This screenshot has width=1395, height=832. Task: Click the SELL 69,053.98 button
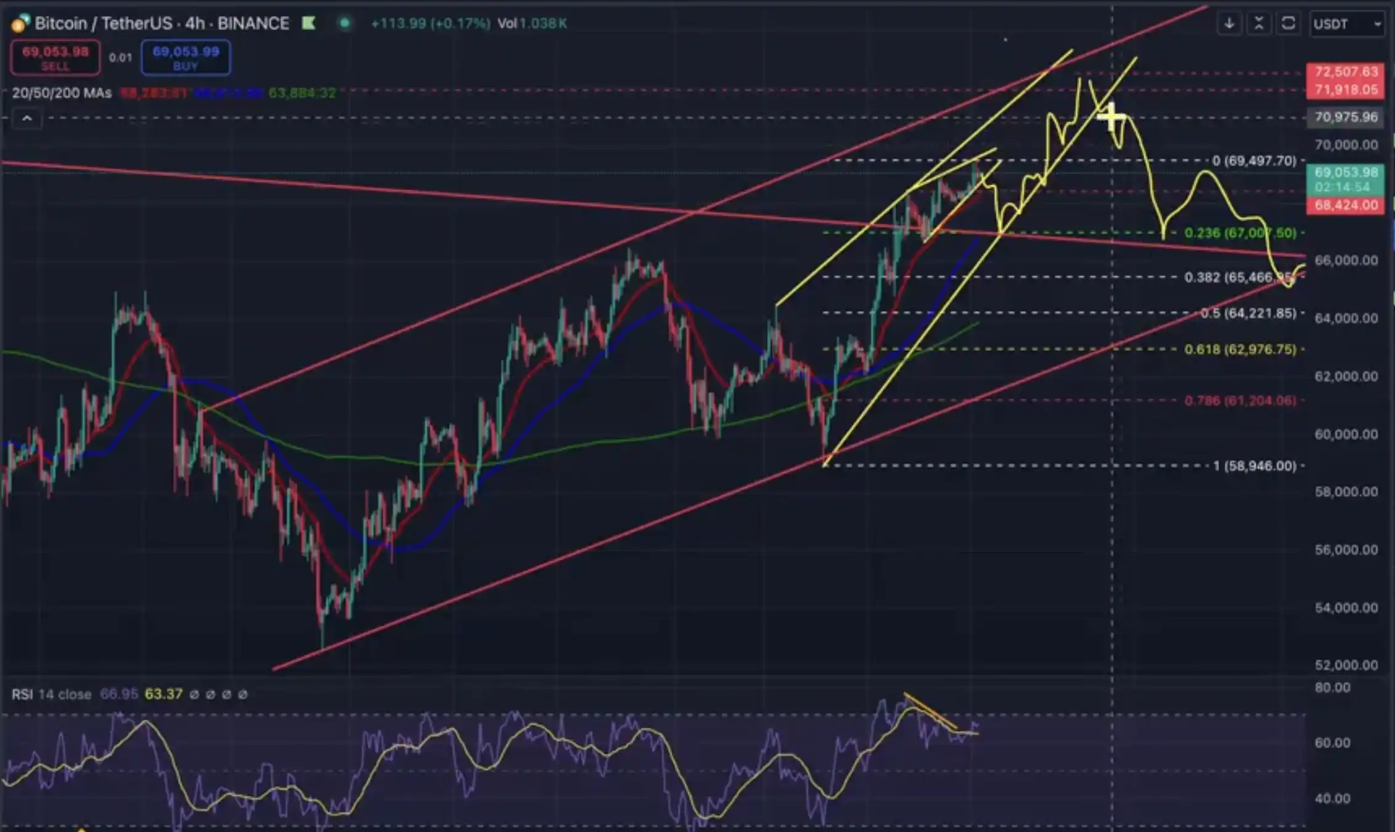point(55,58)
